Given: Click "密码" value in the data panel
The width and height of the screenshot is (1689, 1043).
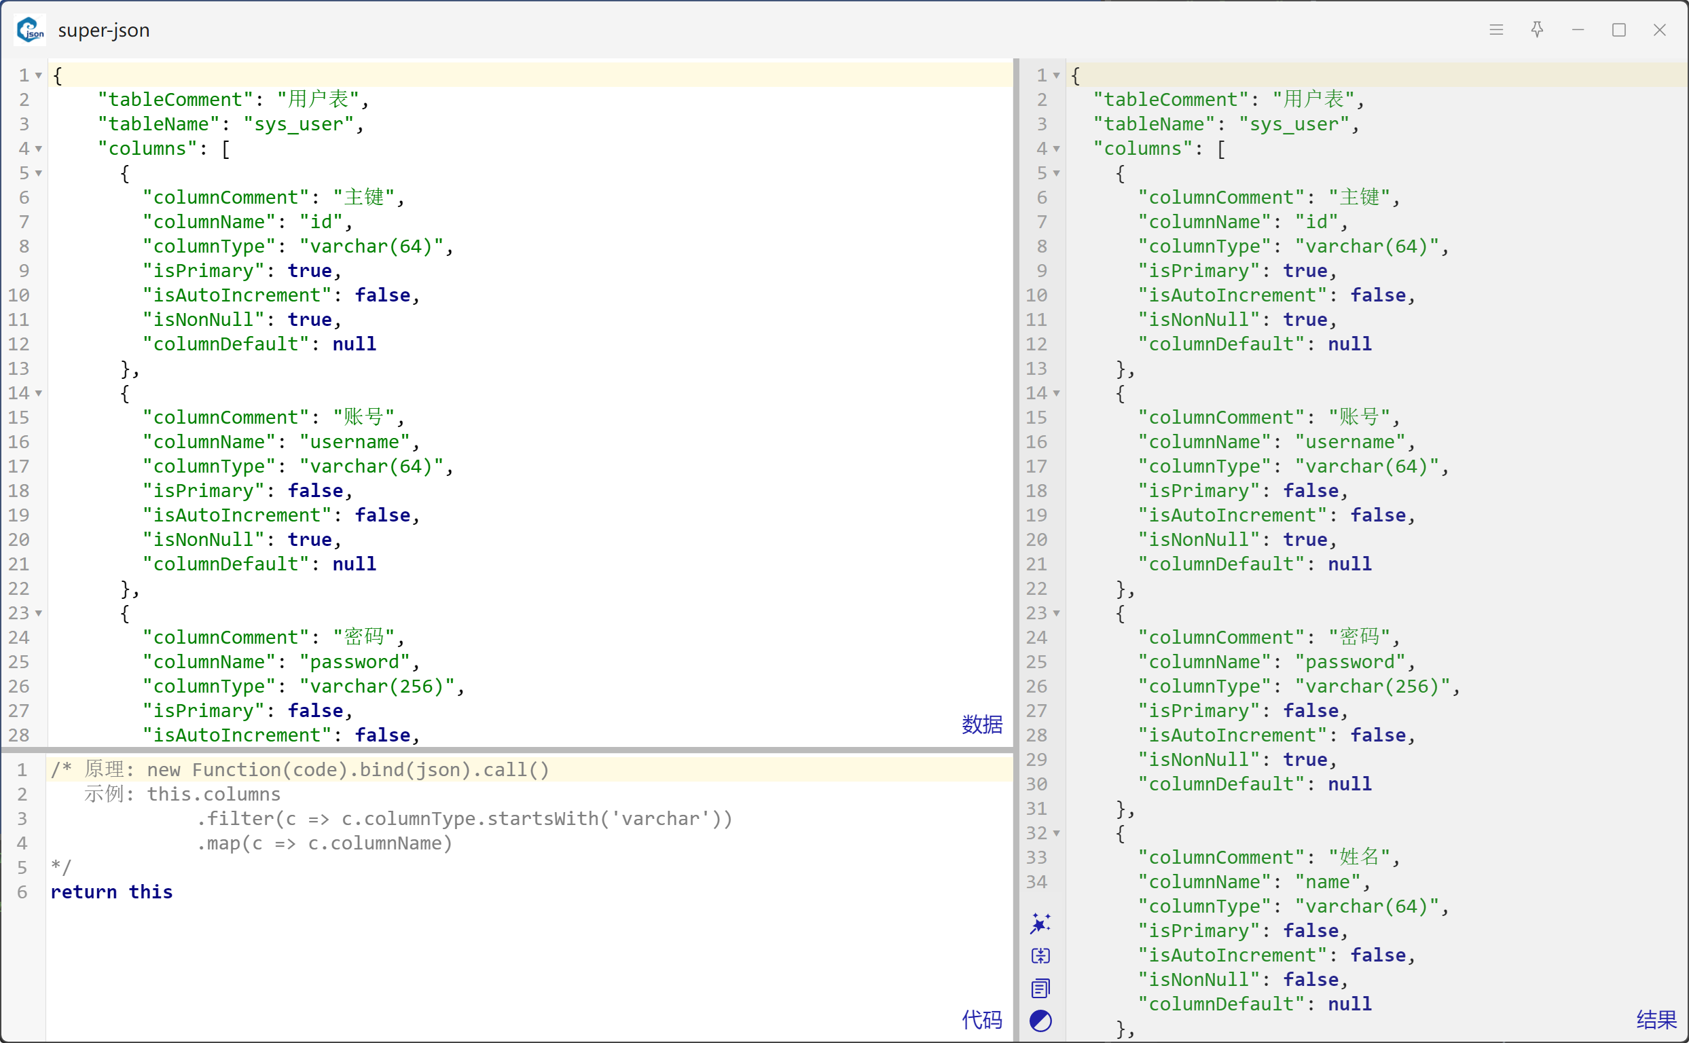Looking at the screenshot, I should 364,638.
